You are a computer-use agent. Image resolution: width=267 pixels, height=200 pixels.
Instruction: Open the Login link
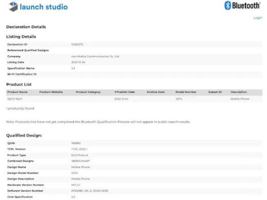[258, 18]
